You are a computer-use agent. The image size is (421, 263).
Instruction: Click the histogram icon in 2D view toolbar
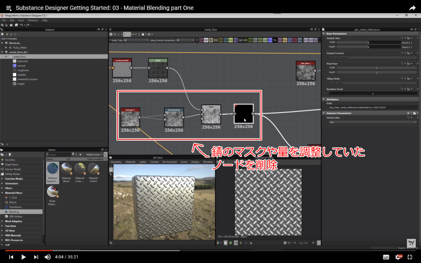tap(251, 243)
